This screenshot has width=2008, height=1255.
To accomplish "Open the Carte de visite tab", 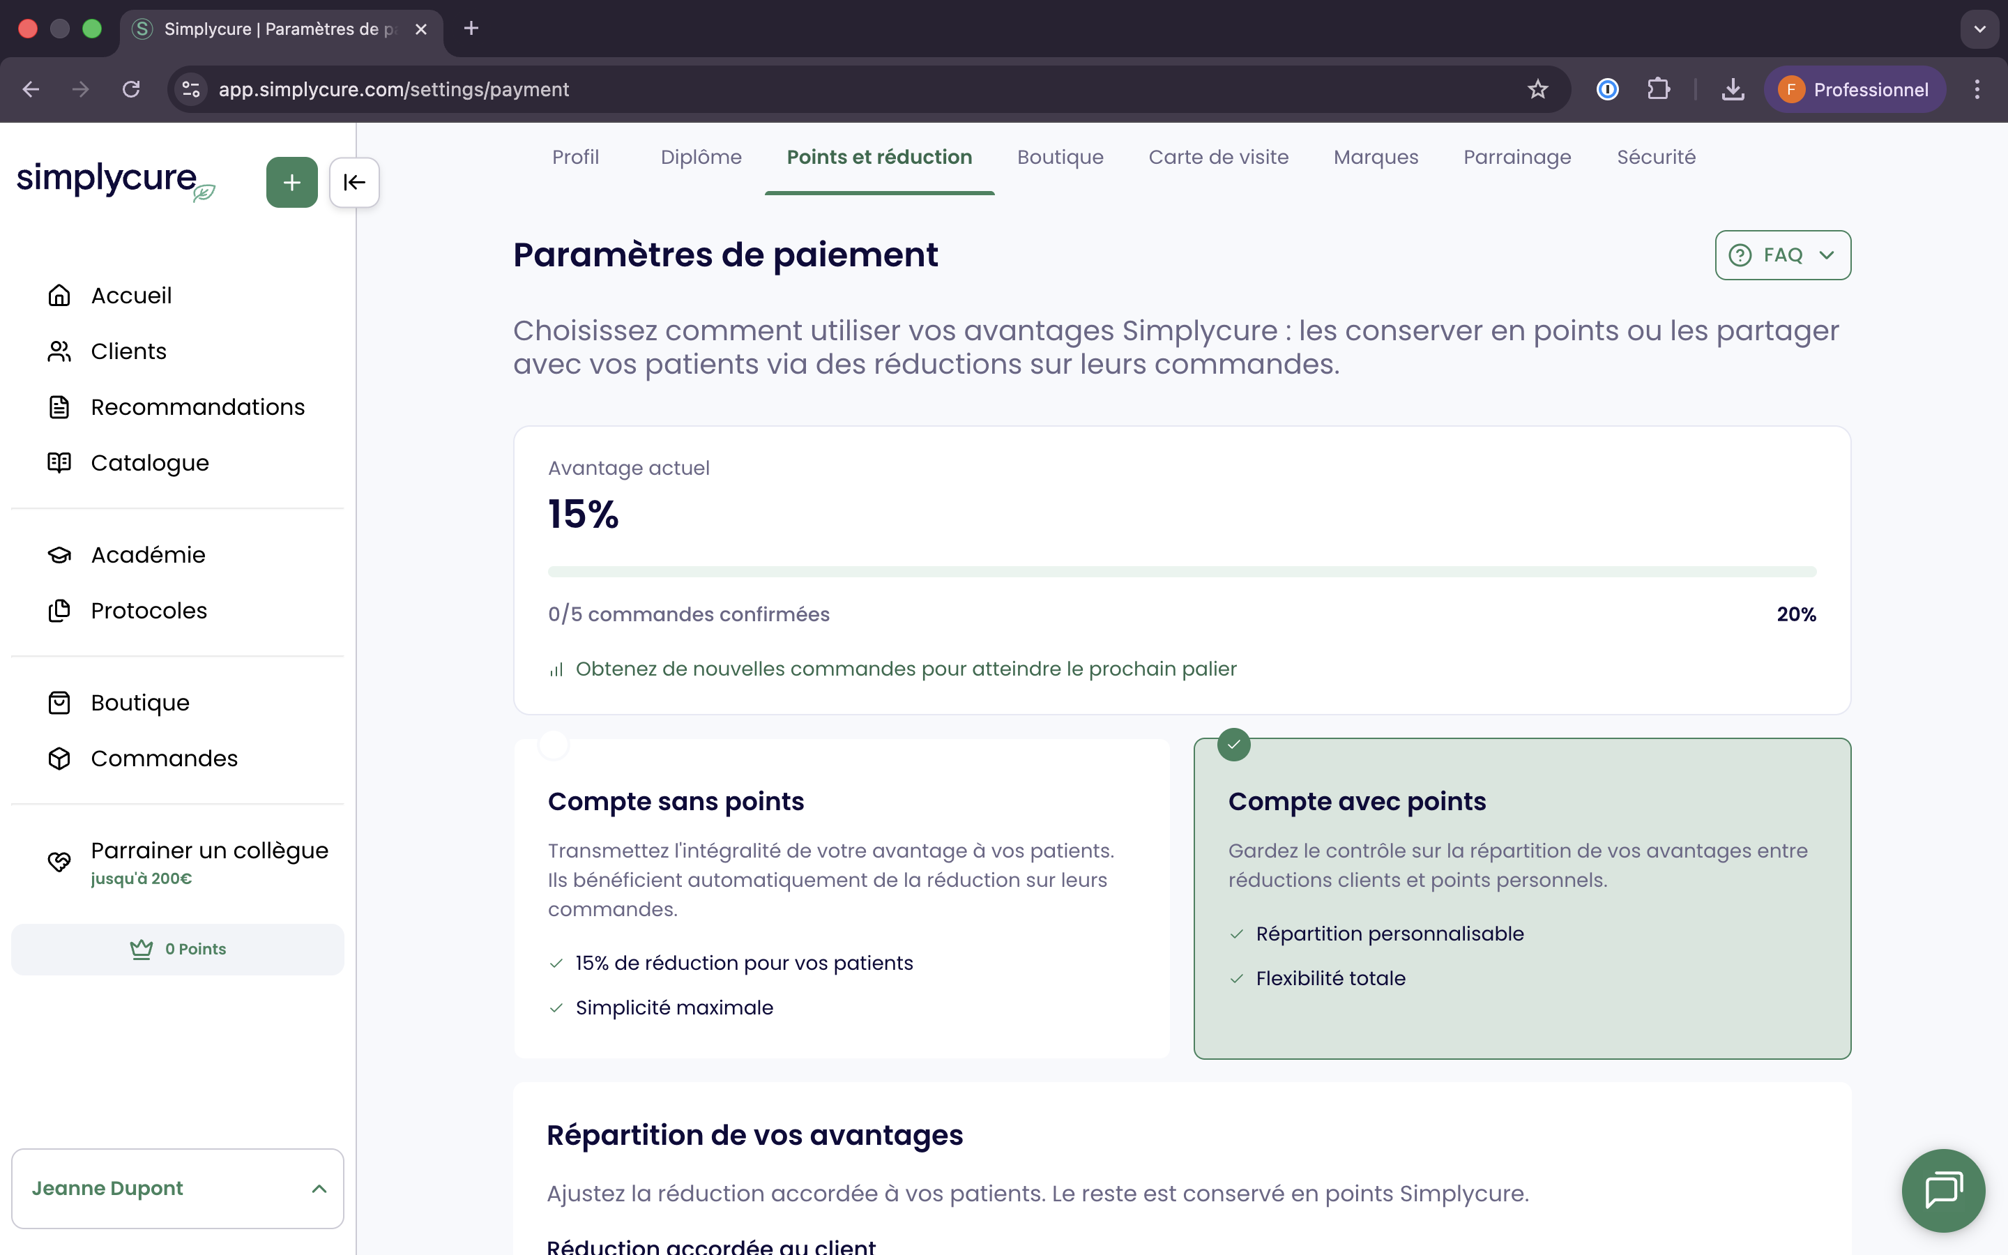I will [x=1218, y=157].
